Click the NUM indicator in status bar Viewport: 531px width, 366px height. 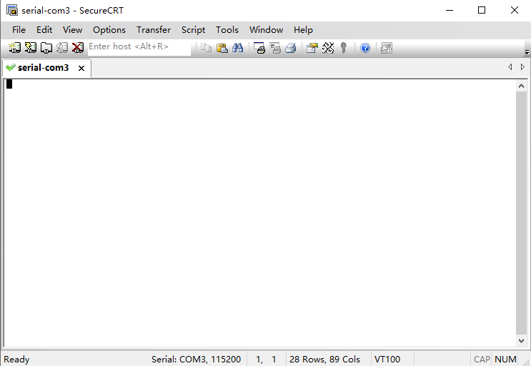(505, 359)
